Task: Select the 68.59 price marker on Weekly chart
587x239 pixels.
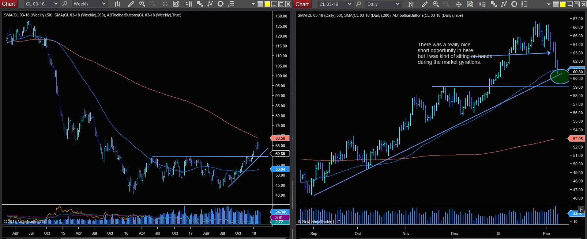Action: coord(280,138)
